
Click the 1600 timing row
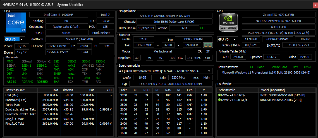(x=165, y=133)
